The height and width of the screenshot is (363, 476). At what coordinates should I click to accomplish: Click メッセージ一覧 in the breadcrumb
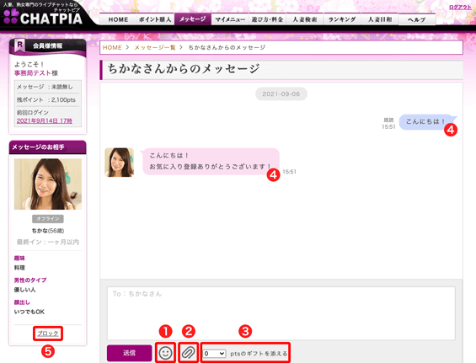(x=155, y=47)
